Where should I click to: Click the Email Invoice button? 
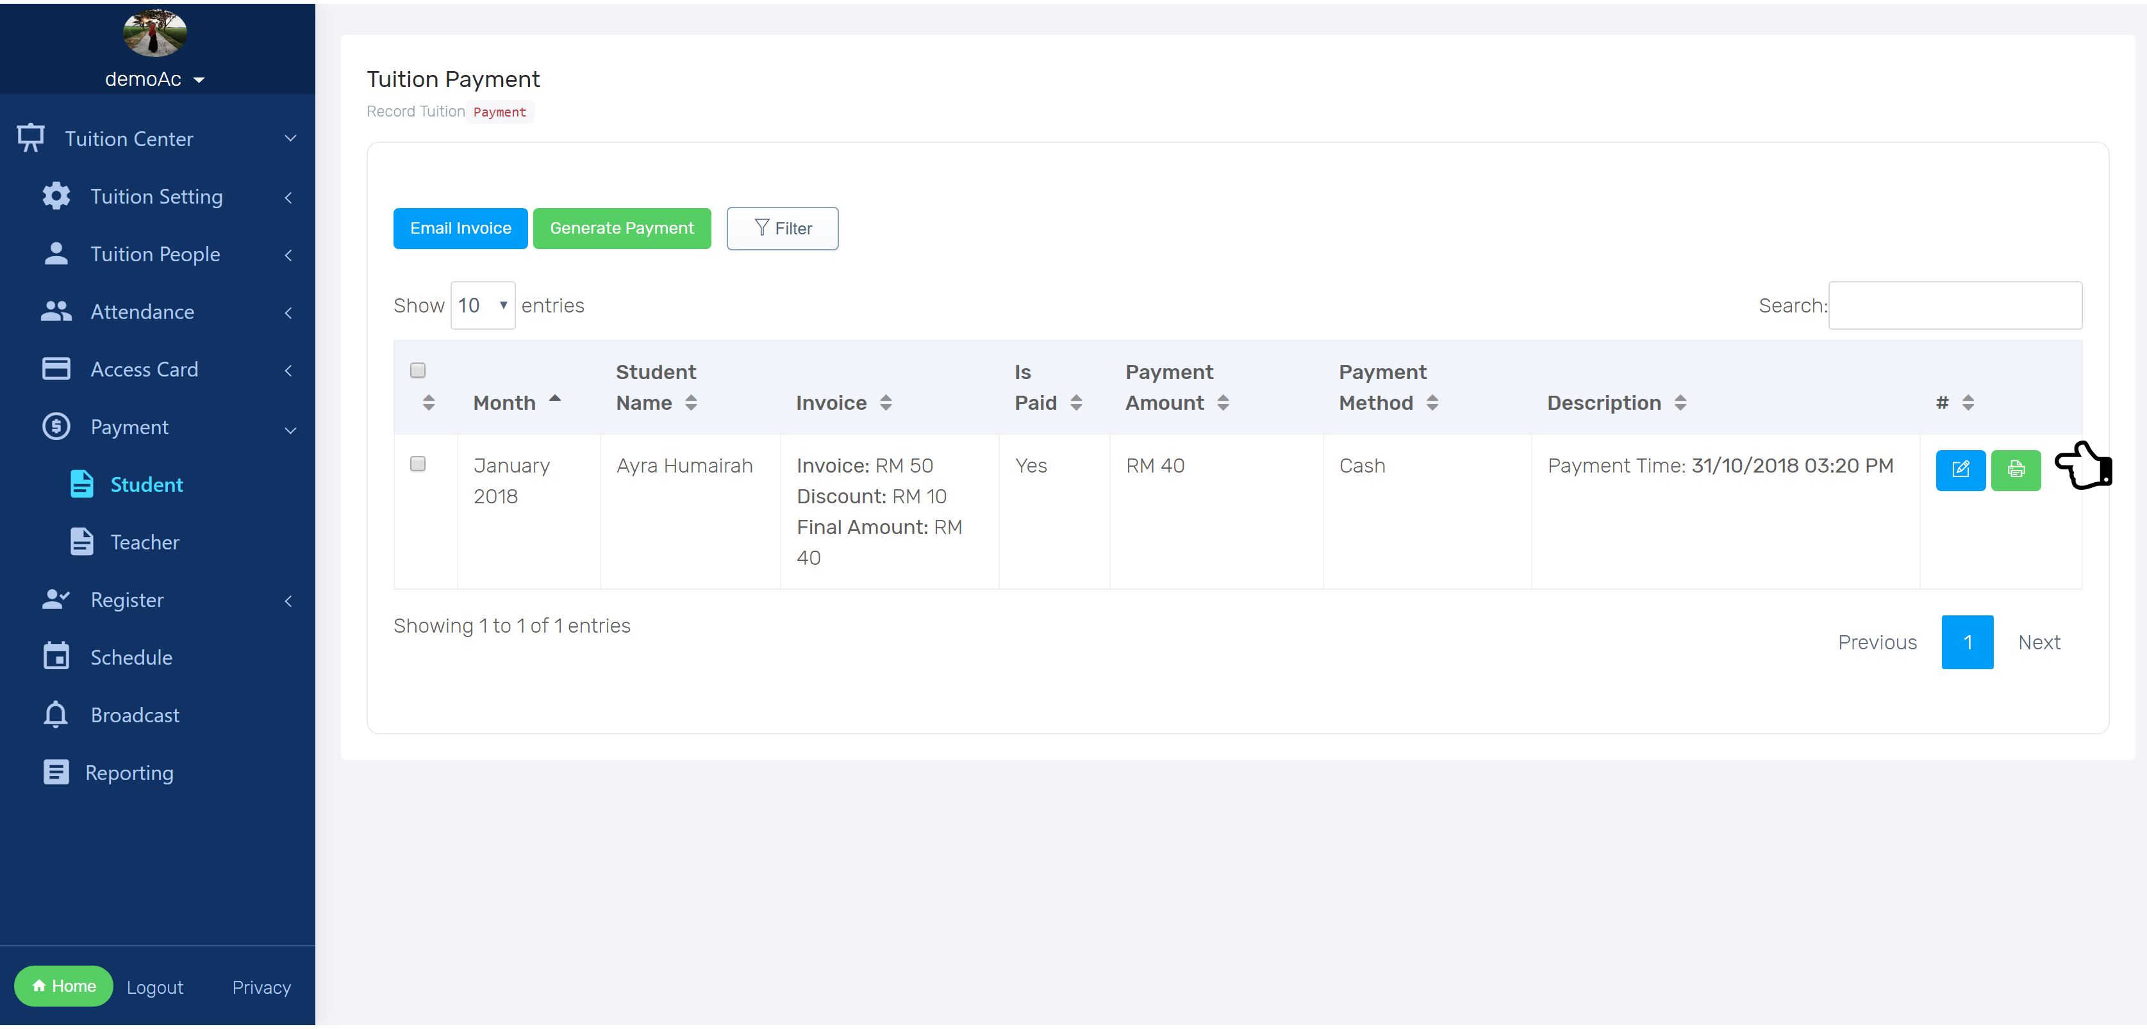pos(460,228)
